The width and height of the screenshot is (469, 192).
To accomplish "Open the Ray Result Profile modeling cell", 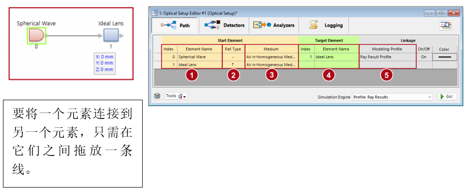I will tap(388, 57).
